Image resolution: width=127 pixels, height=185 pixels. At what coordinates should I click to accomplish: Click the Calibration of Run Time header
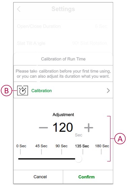tap(63, 59)
